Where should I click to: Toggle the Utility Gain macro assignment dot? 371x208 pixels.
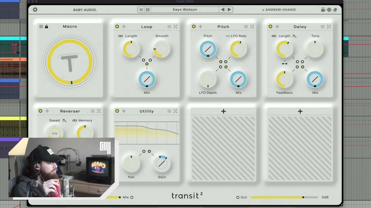149,151
